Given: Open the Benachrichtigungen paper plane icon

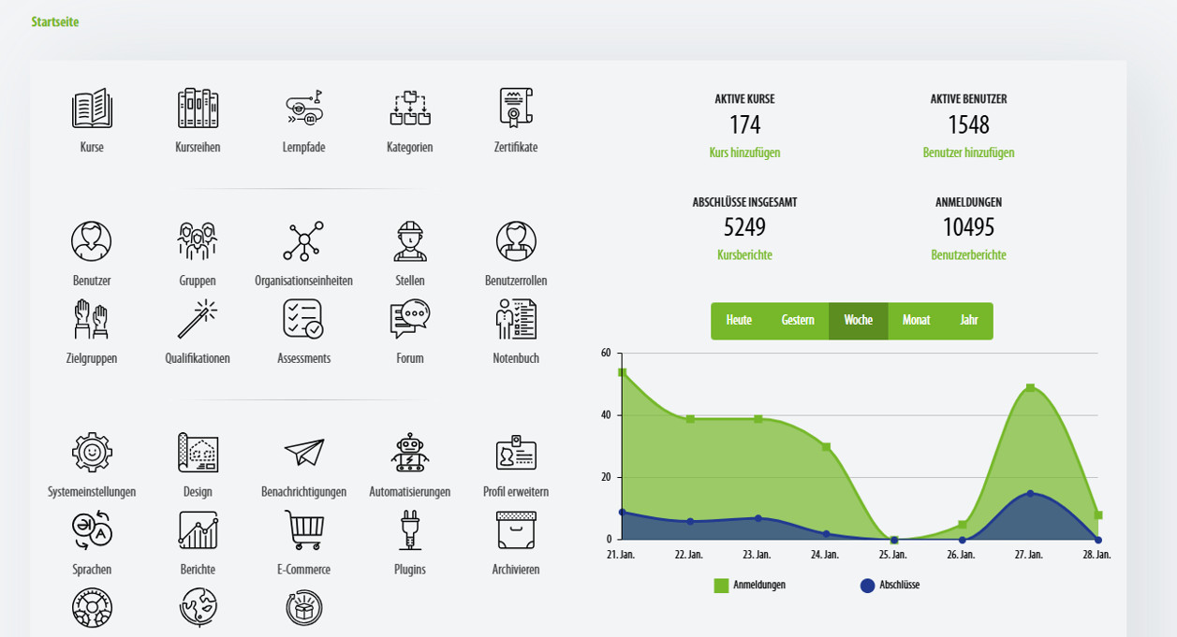Looking at the screenshot, I should [x=303, y=453].
